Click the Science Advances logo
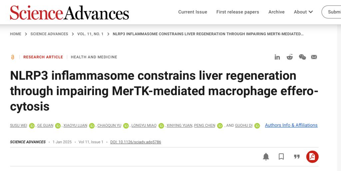The width and height of the screenshot is (341, 171). 69,13
